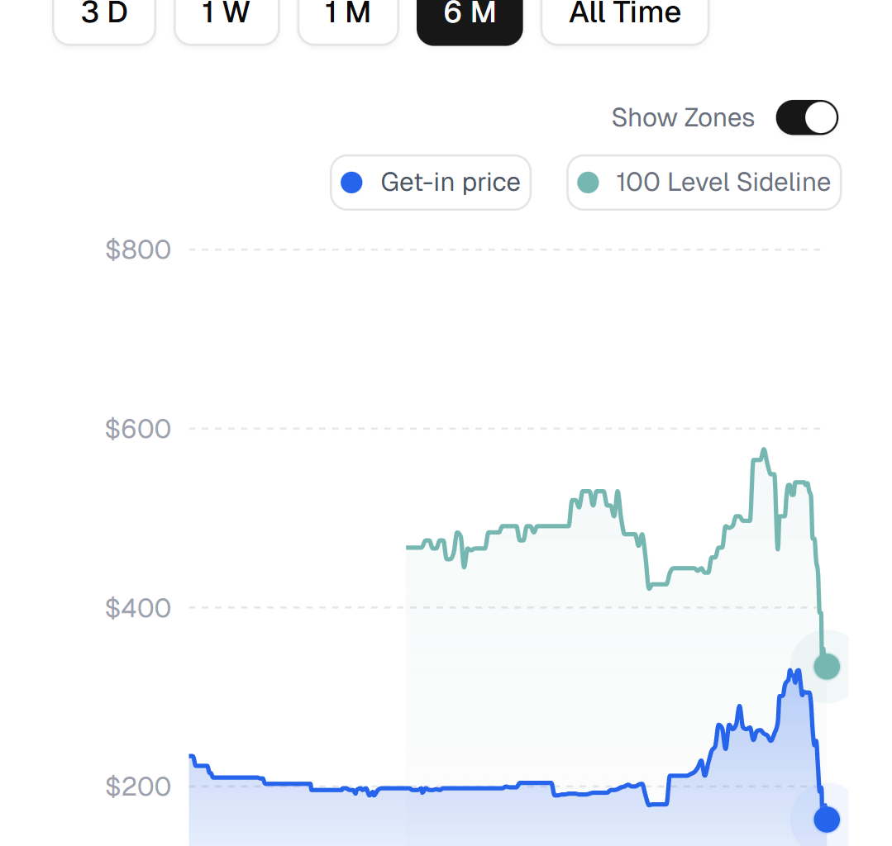This screenshot has width=892, height=846.
Task: Show All Time price history
Action: (x=625, y=15)
